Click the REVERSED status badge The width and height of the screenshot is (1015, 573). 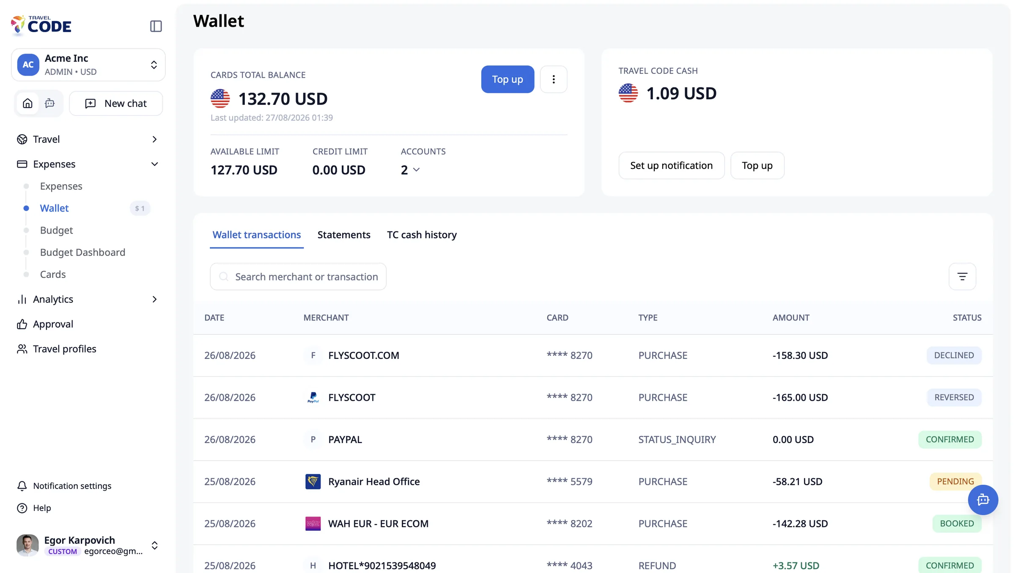(954, 397)
